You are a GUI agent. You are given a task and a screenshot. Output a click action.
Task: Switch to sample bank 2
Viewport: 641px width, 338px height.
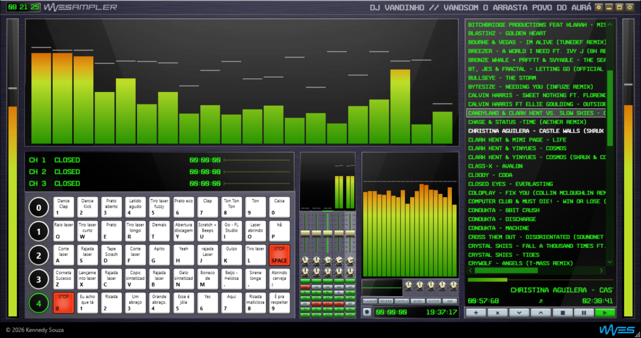click(x=39, y=255)
